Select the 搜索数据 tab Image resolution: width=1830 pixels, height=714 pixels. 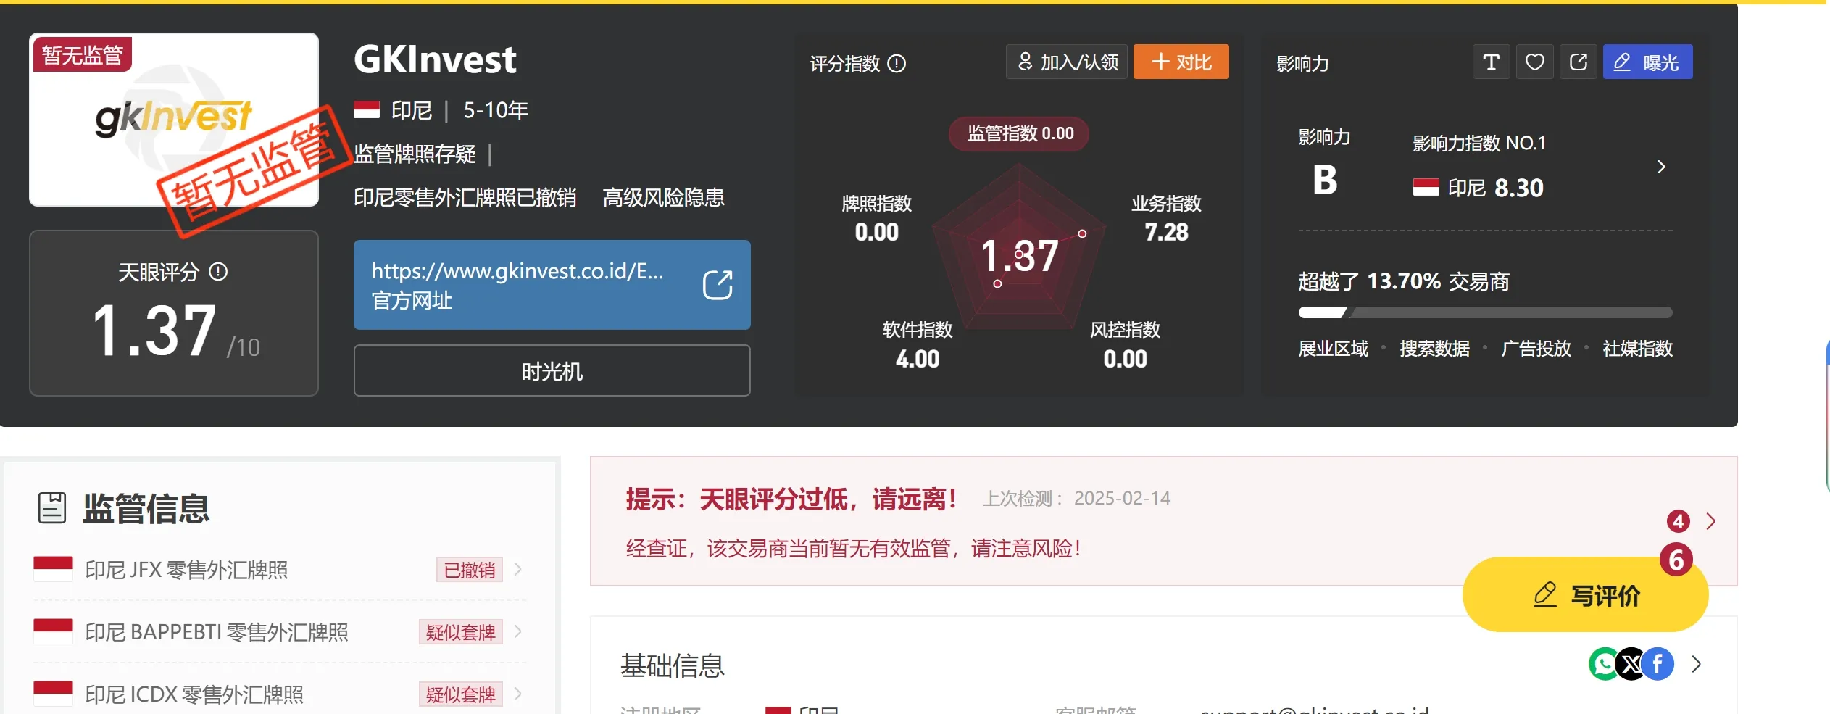click(x=1435, y=349)
